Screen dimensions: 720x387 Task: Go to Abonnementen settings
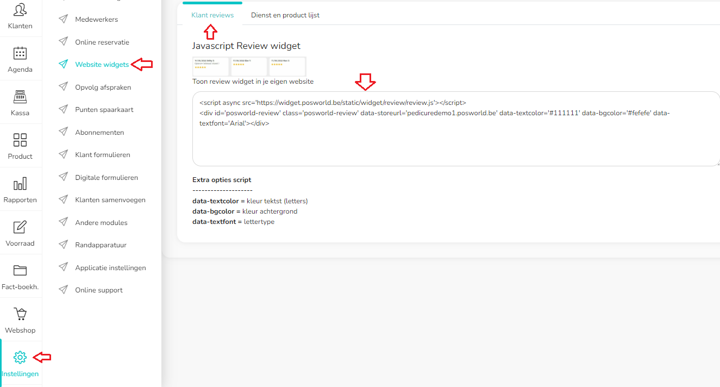coord(99,132)
